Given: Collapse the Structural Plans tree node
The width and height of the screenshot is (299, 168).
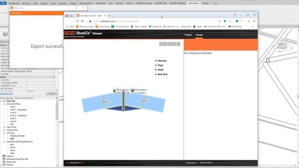Looking at the screenshot, I should point(4,104).
